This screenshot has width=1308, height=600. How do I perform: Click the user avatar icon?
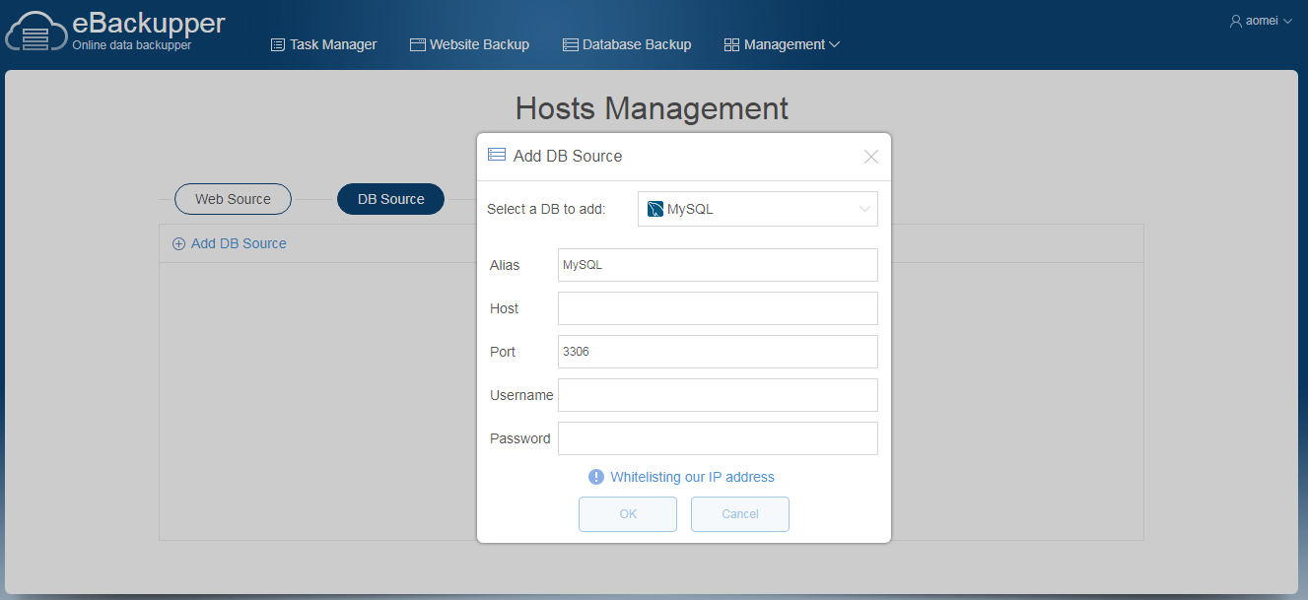coord(1236,20)
